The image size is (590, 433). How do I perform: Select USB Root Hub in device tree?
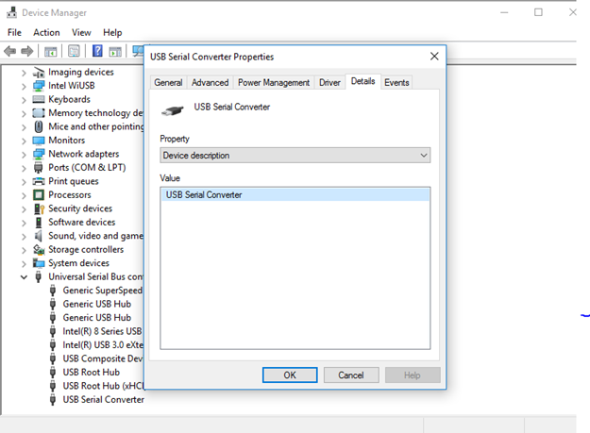click(91, 372)
